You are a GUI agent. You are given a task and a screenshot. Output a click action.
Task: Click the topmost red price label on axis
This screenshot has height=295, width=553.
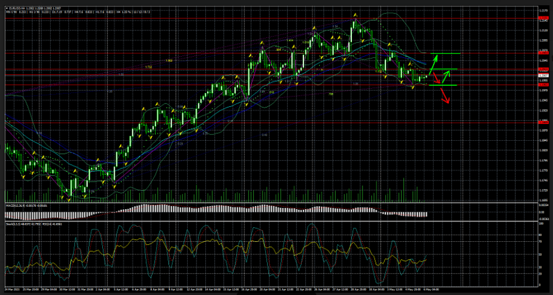coord(543,19)
